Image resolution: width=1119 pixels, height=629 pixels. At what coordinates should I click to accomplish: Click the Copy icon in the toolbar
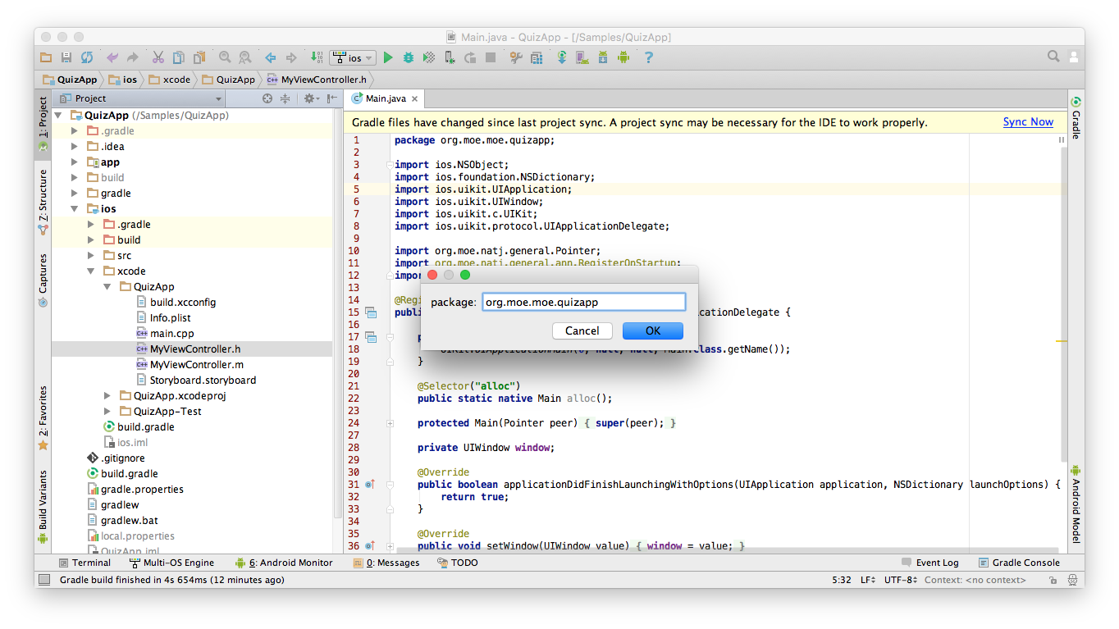178,57
